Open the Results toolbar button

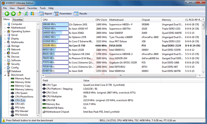pyautogui.click(x=80, y=13)
